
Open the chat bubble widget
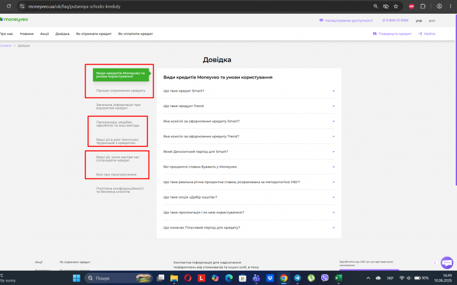coord(447,262)
